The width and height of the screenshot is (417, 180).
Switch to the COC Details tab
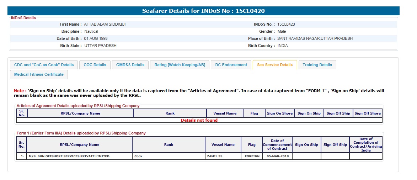[95, 65]
